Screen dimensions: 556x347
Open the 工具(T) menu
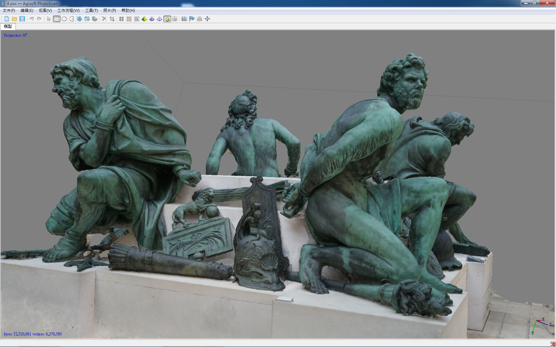(x=91, y=11)
